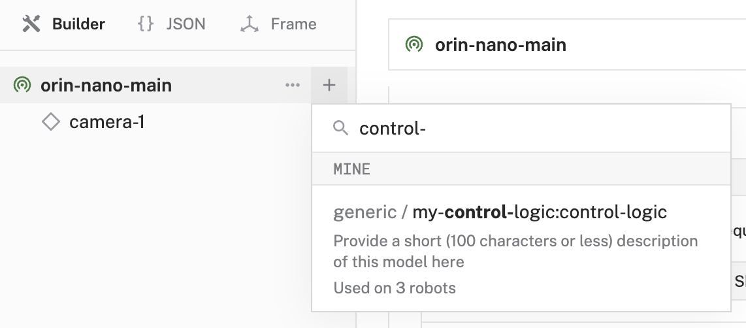This screenshot has height=328, width=746.
Task: Click the MINE section header
Action: click(x=352, y=169)
